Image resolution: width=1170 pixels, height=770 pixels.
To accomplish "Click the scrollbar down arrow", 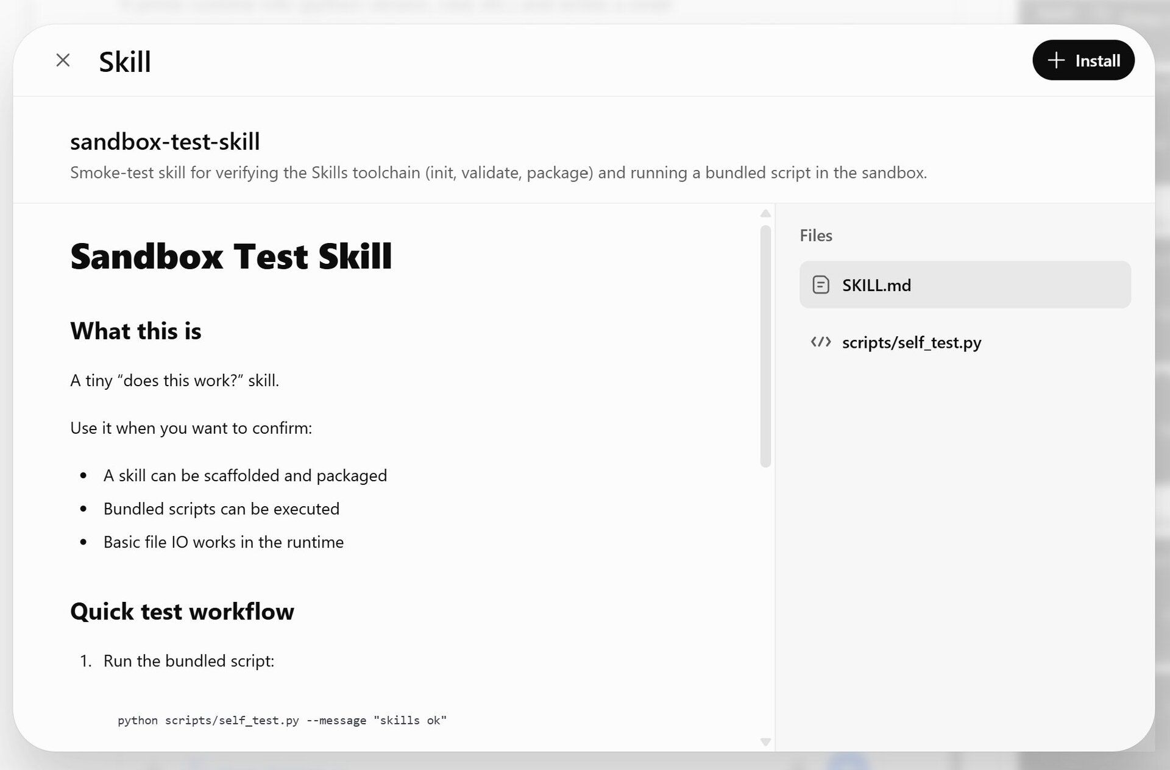I will (x=765, y=741).
